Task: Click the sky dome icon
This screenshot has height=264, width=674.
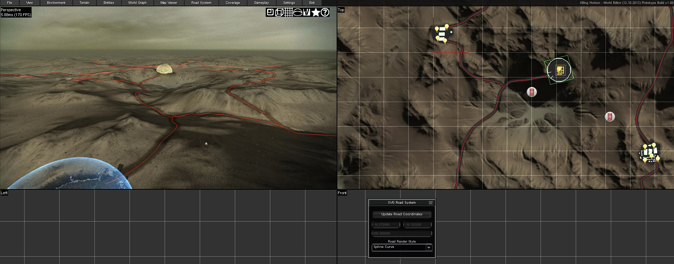Action: tap(297, 13)
